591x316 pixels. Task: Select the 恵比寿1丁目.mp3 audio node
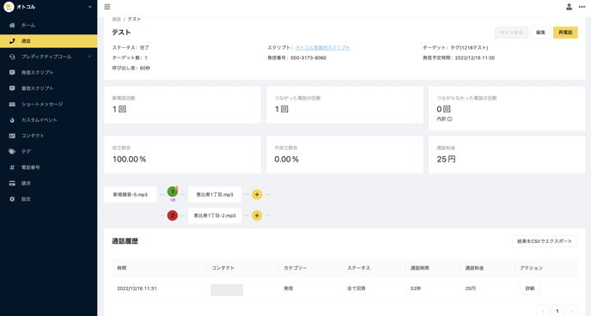click(215, 195)
